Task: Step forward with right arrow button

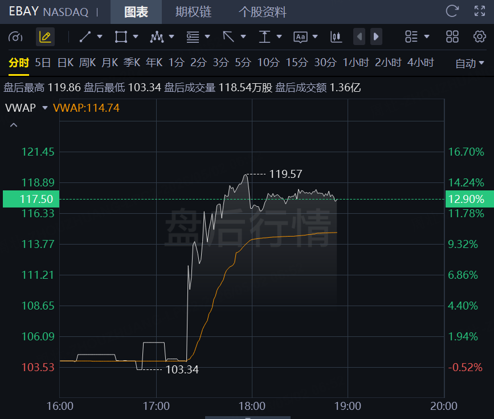Action: click(x=376, y=36)
